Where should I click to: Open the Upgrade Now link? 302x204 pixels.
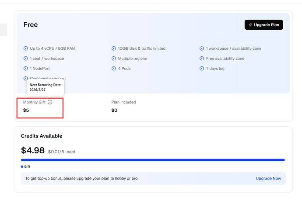tap(268, 178)
